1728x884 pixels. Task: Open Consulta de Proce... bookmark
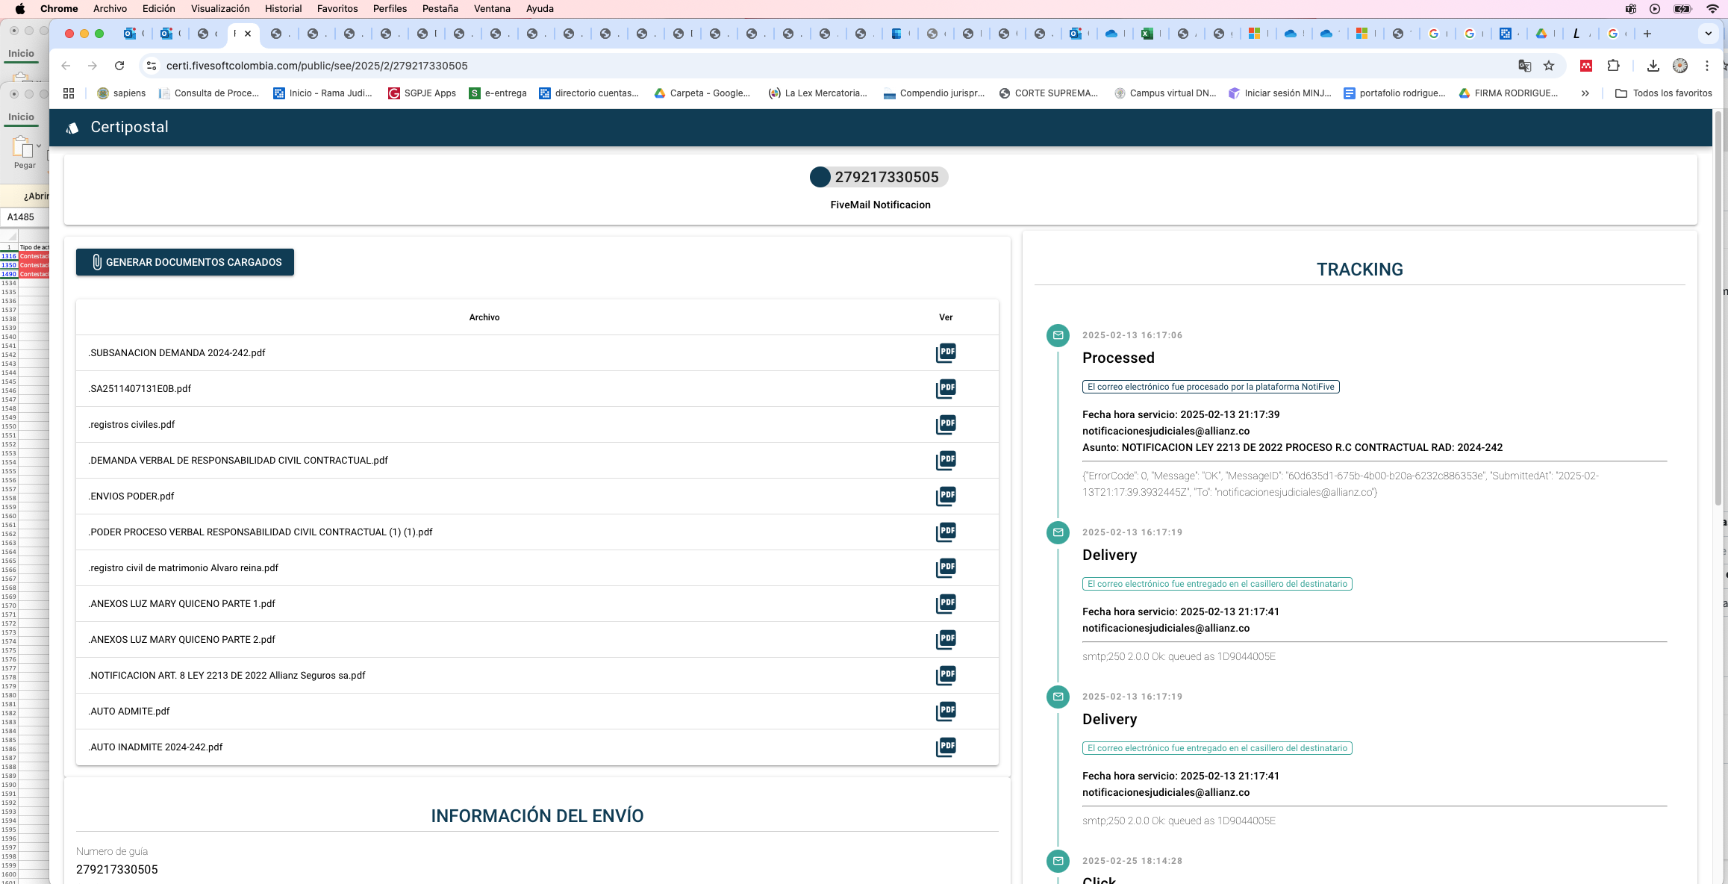(209, 93)
